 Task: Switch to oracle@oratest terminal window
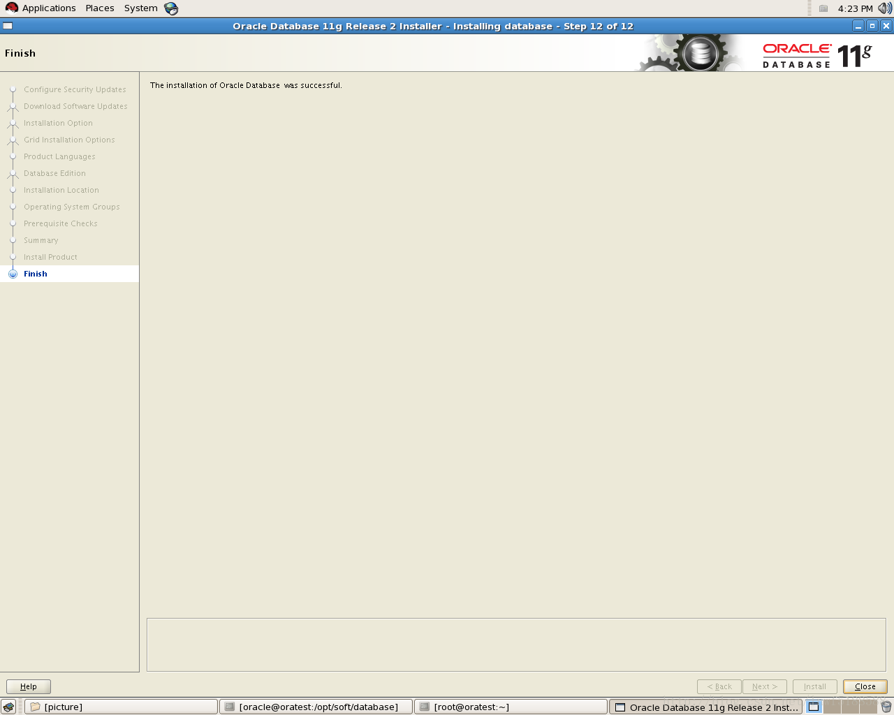click(316, 707)
